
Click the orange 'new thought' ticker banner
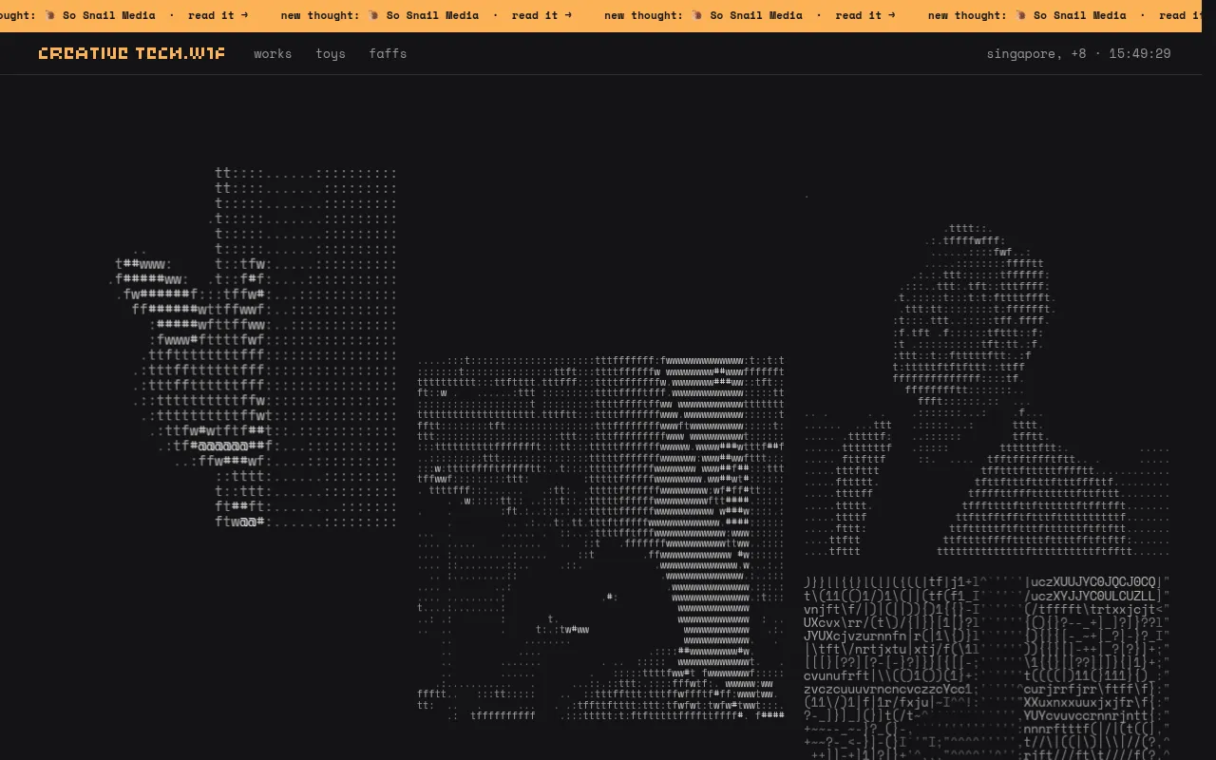(x=601, y=15)
